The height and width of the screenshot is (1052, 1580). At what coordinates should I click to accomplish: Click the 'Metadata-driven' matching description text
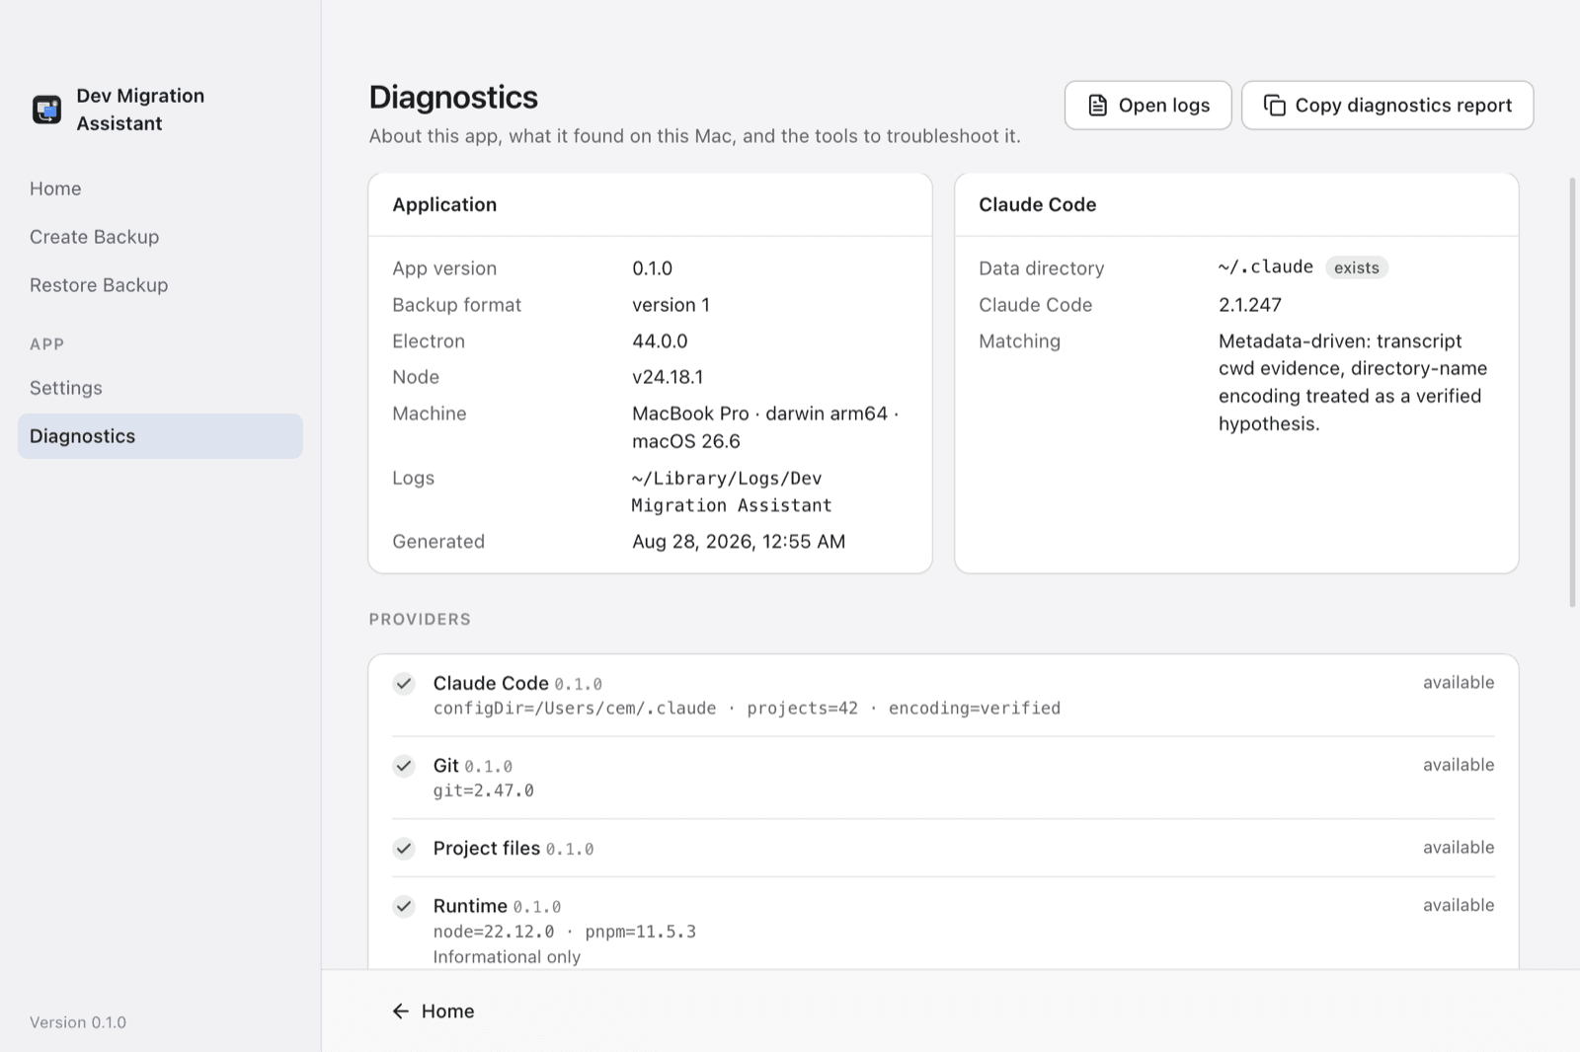pos(1353,383)
